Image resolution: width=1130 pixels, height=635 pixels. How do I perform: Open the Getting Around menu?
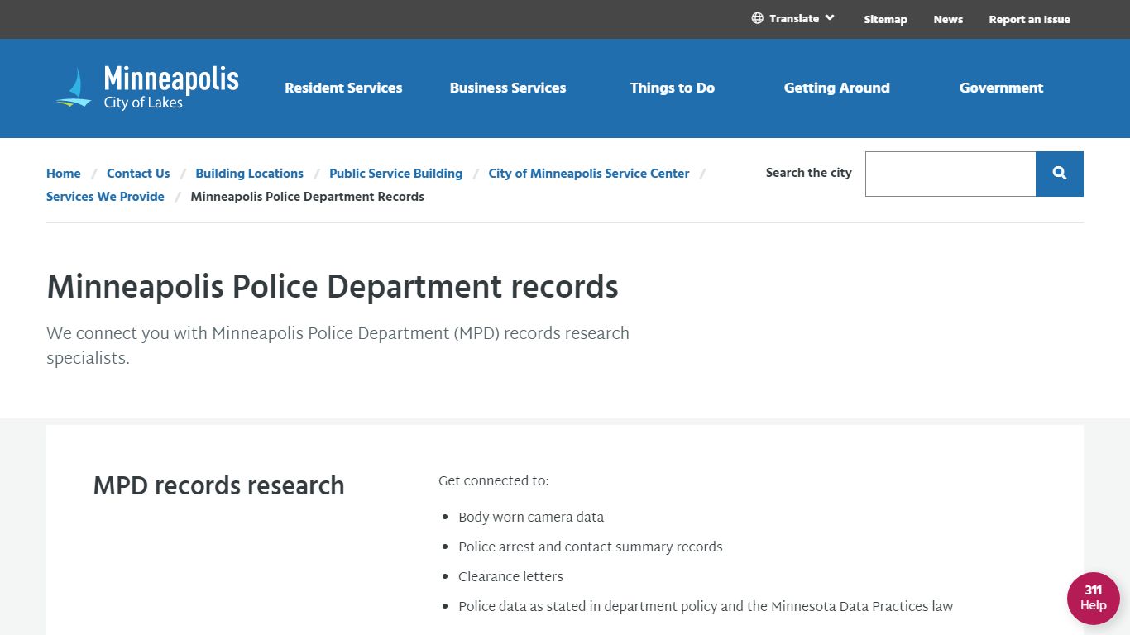[x=837, y=88]
